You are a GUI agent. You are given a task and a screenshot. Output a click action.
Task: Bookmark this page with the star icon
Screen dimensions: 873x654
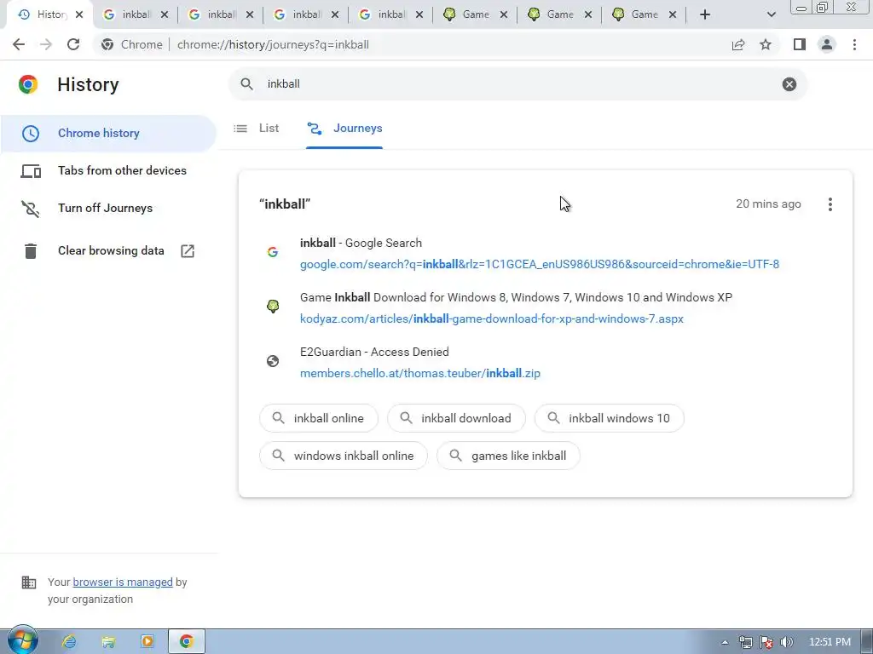(x=766, y=44)
